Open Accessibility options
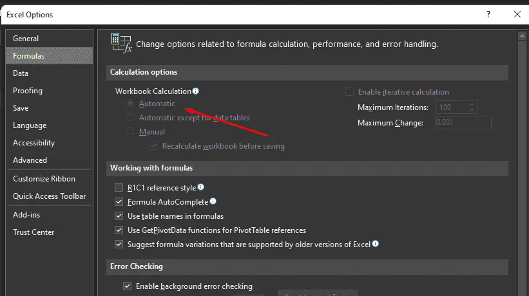Viewport: 529px width, 296px height. (49, 143)
